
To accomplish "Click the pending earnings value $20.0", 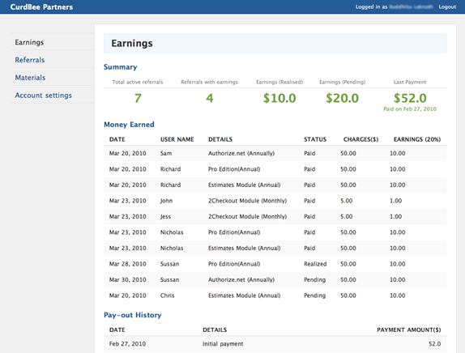I will (x=342, y=98).
